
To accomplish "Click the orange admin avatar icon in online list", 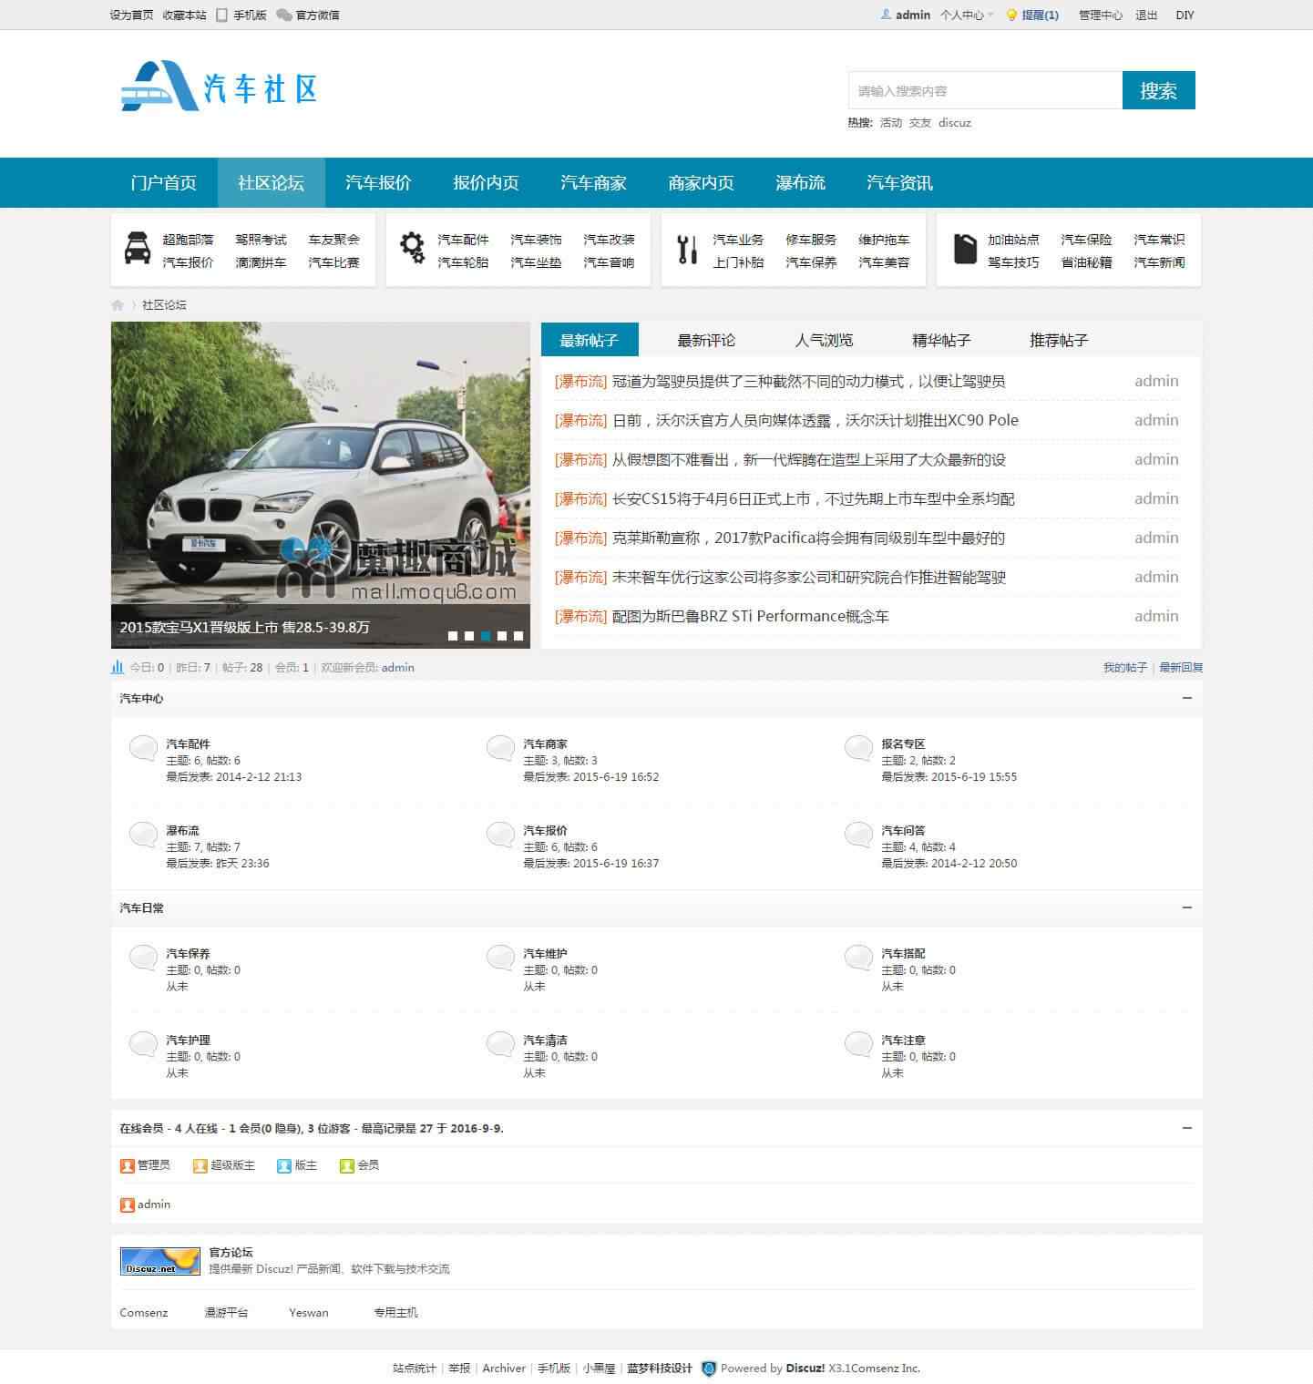I will coord(128,1205).
